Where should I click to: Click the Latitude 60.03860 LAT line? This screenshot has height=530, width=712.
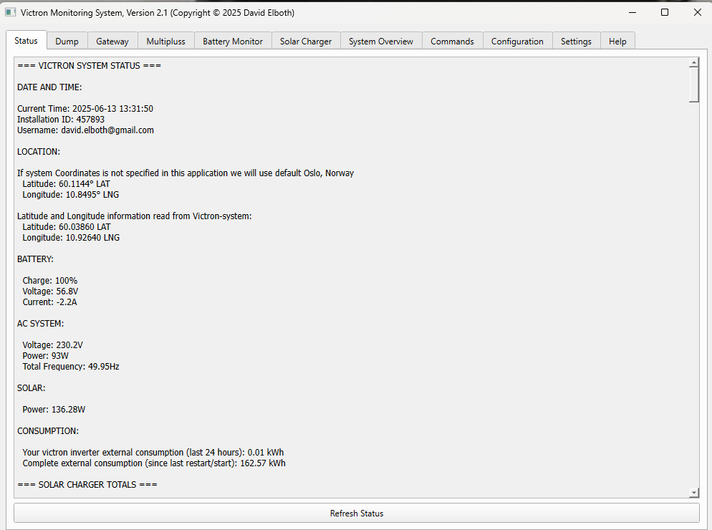pos(67,227)
